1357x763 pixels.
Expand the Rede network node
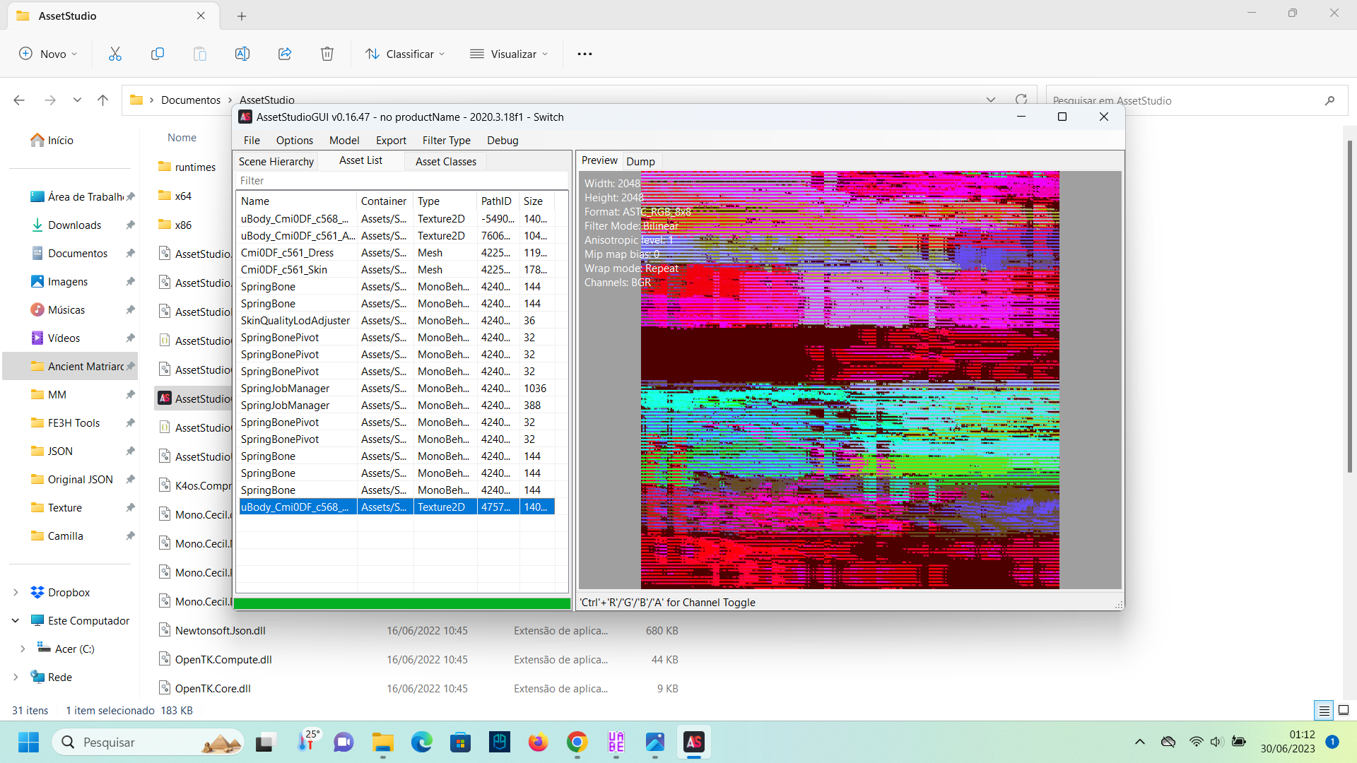16,677
